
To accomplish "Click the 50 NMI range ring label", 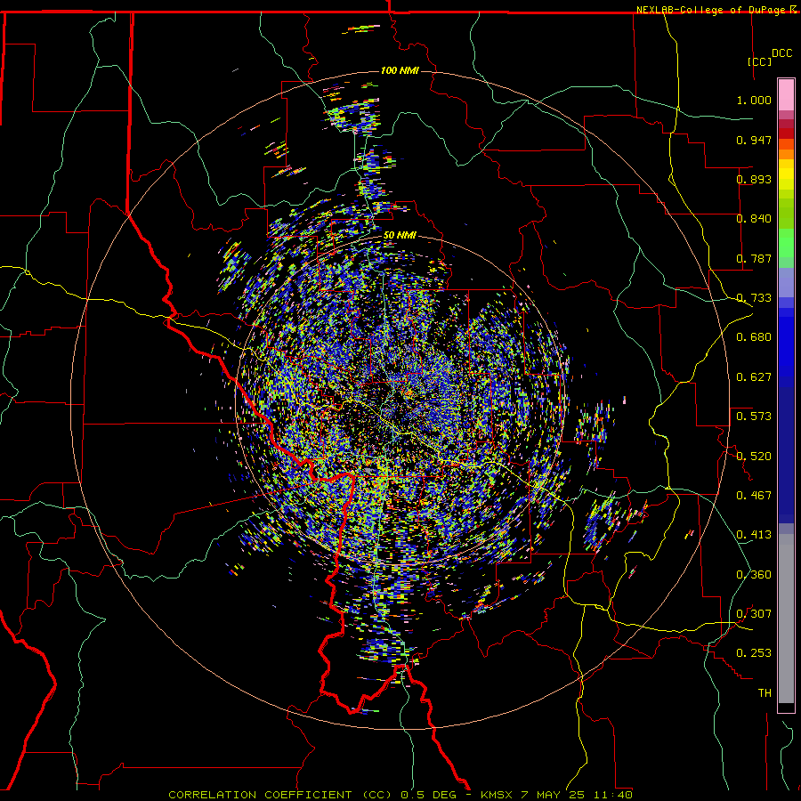I will (400, 236).
